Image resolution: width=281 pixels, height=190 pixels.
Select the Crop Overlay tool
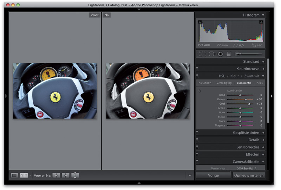[x=202, y=54]
